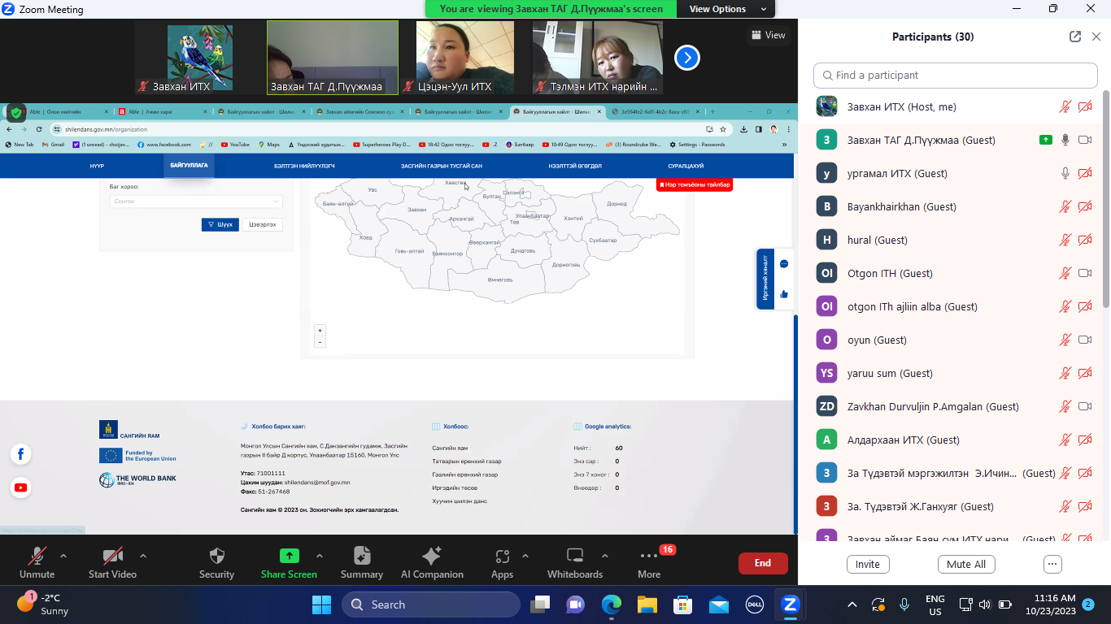Open the Apps icon in meeting toolbar
1111x624 pixels.
point(502,557)
